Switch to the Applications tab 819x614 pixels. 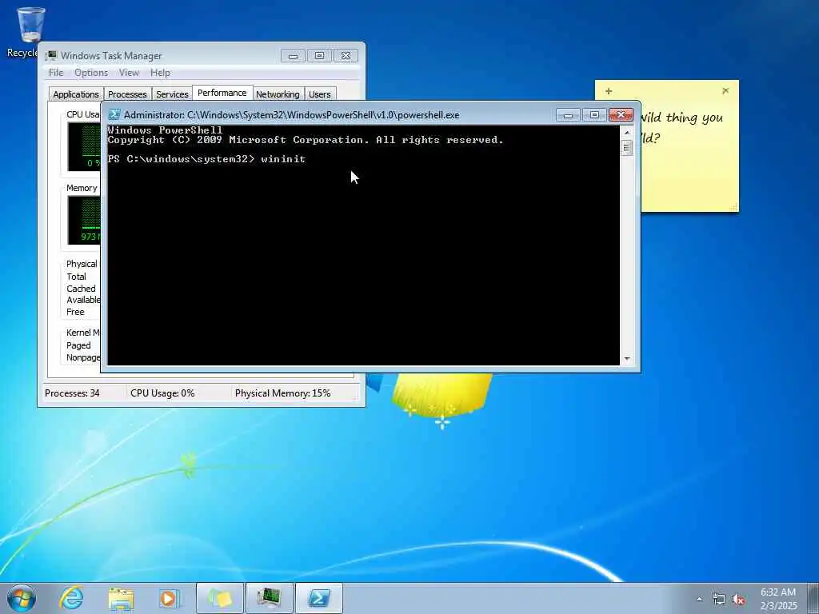pos(76,94)
